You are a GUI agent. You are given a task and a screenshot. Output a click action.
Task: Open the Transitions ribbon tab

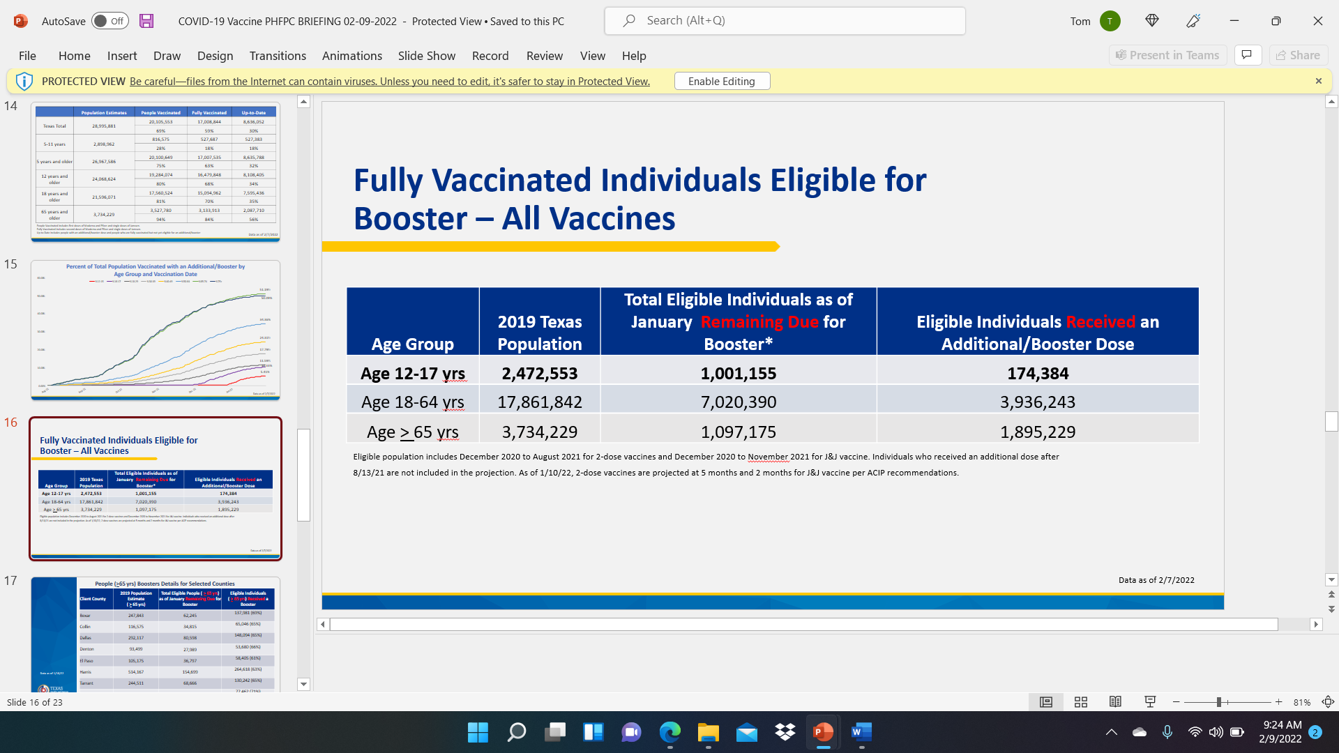278,56
